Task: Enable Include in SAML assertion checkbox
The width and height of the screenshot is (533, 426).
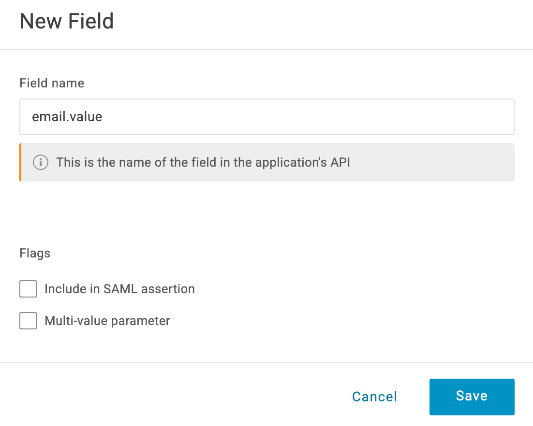Action: [x=28, y=289]
